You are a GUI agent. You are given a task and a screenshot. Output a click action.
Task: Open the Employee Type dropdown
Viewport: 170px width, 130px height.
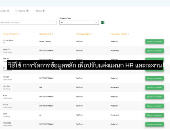(79, 22)
